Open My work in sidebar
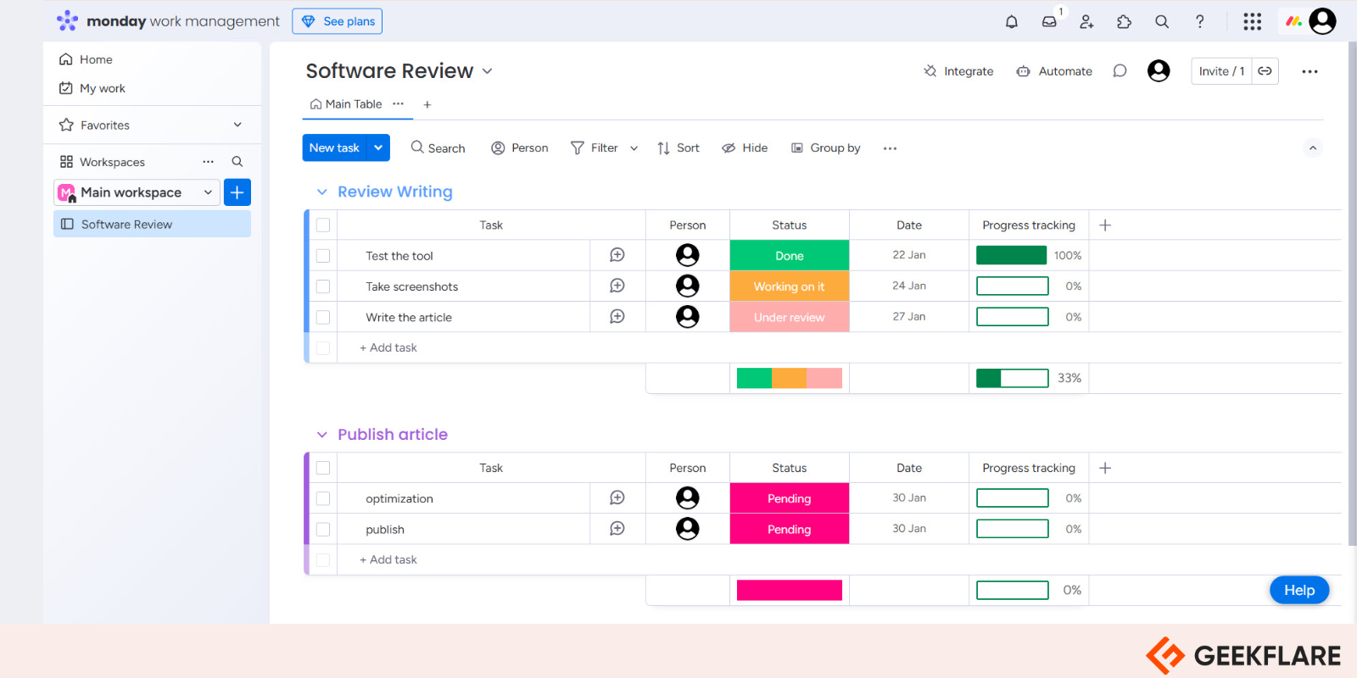The image size is (1357, 678). (x=92, y=88)
